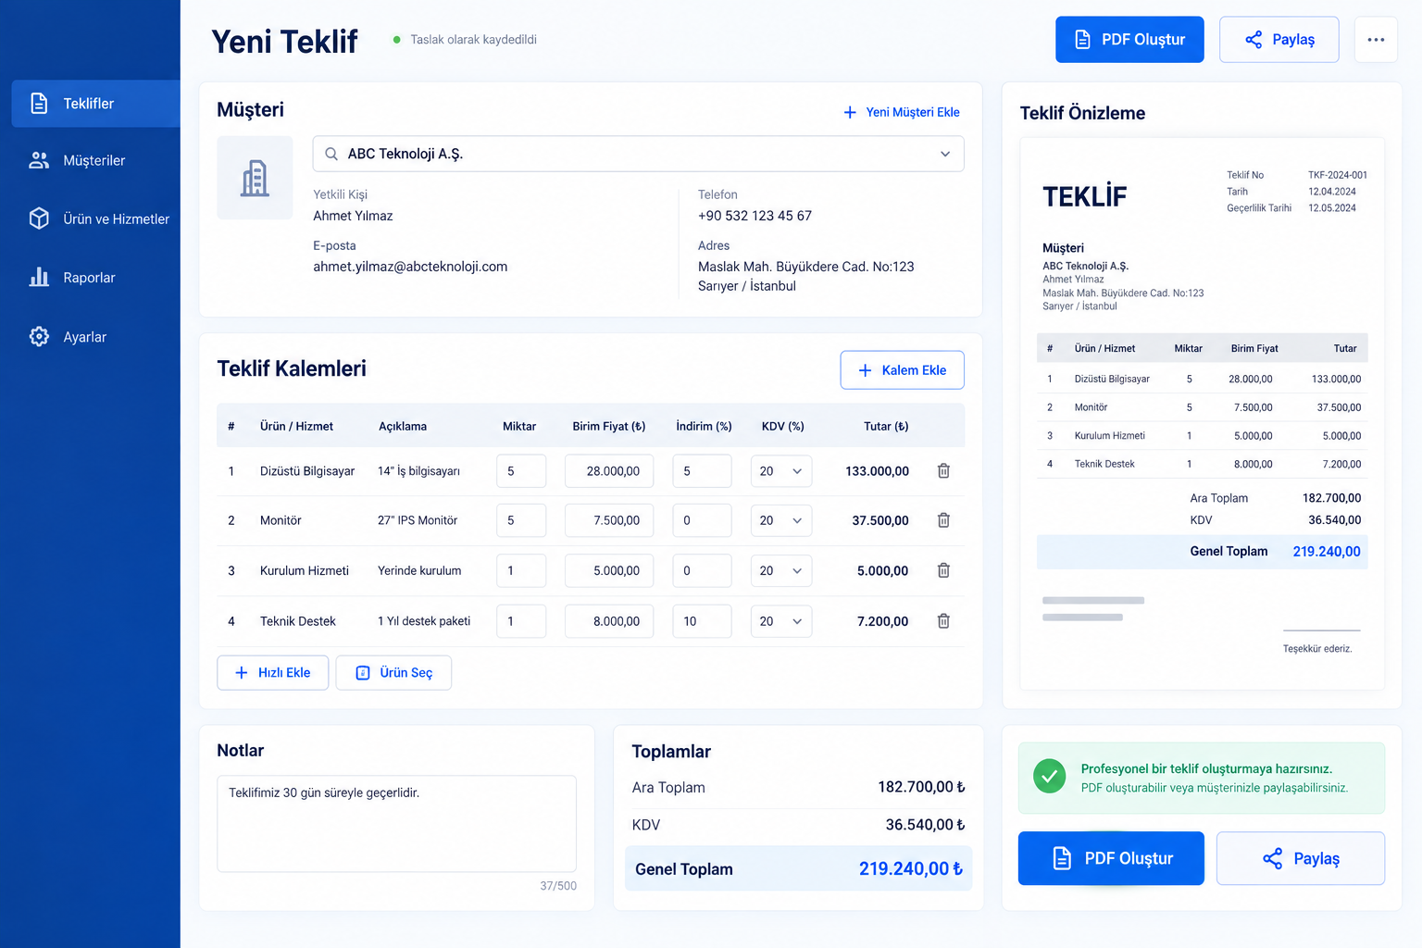Add a new customer with Yeni Müşteri Ekle
1422x948 pixels.
[902, 112]
